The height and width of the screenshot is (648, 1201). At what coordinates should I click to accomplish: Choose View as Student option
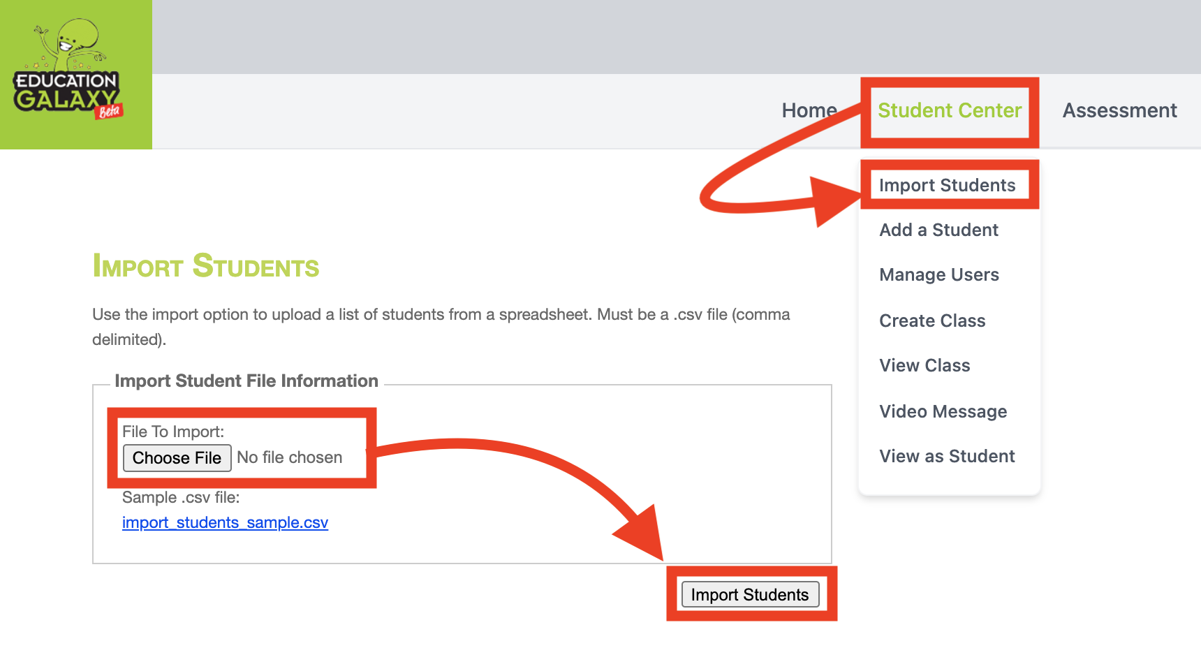tap(947, 456)
